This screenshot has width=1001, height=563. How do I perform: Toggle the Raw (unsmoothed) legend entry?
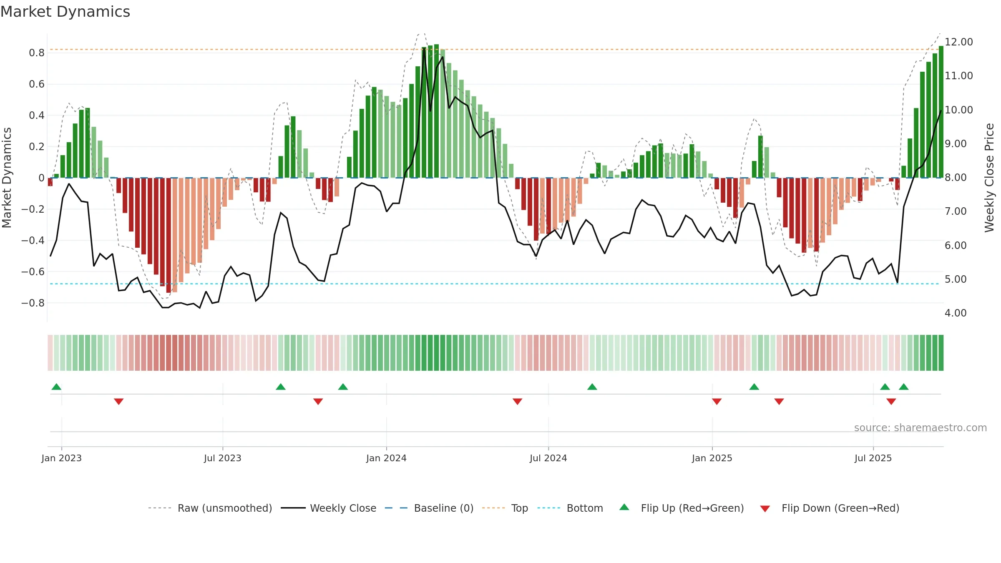point(210,508)
